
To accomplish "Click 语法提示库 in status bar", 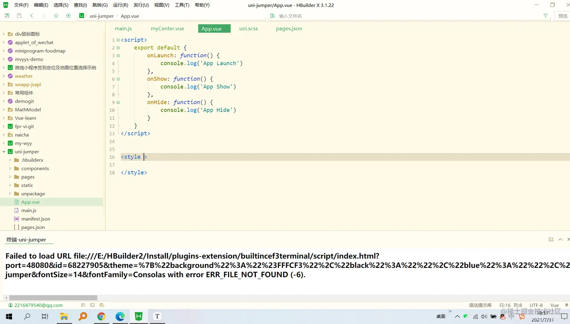I will tap(480, 305).
